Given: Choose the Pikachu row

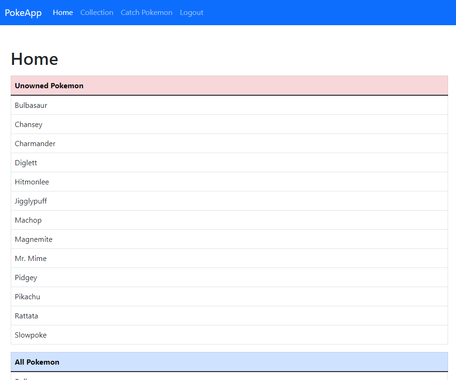Looking at the screenshot, I should point(229,297).
